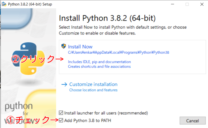Click the blue arrow beside Customize installation
The width and height of the screenshot is (208, 128).
[64, 84]
